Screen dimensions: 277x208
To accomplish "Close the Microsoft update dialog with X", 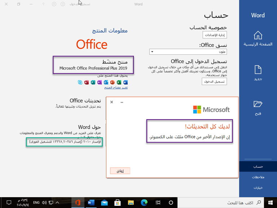I will click(x=112, y=102).
